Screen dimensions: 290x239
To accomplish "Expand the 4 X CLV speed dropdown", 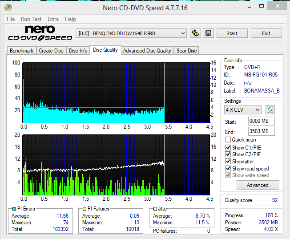I will click(x=243, y=110).
